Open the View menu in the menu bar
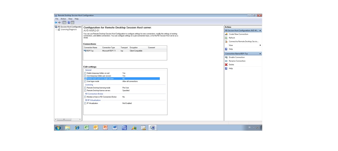 point(70,19)
